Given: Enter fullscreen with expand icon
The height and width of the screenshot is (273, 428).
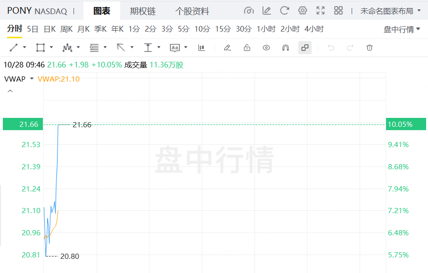Looking at the screenshot, I should [x=321, y=11].
